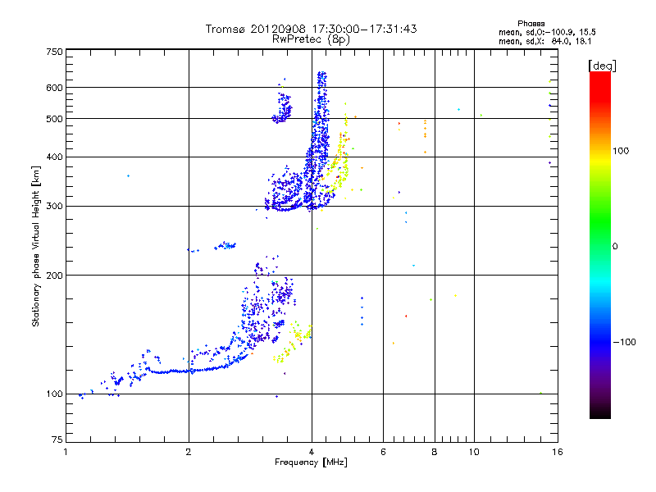Click the 'Phases' header text
656x492 pixels.
tap(531, 24)
